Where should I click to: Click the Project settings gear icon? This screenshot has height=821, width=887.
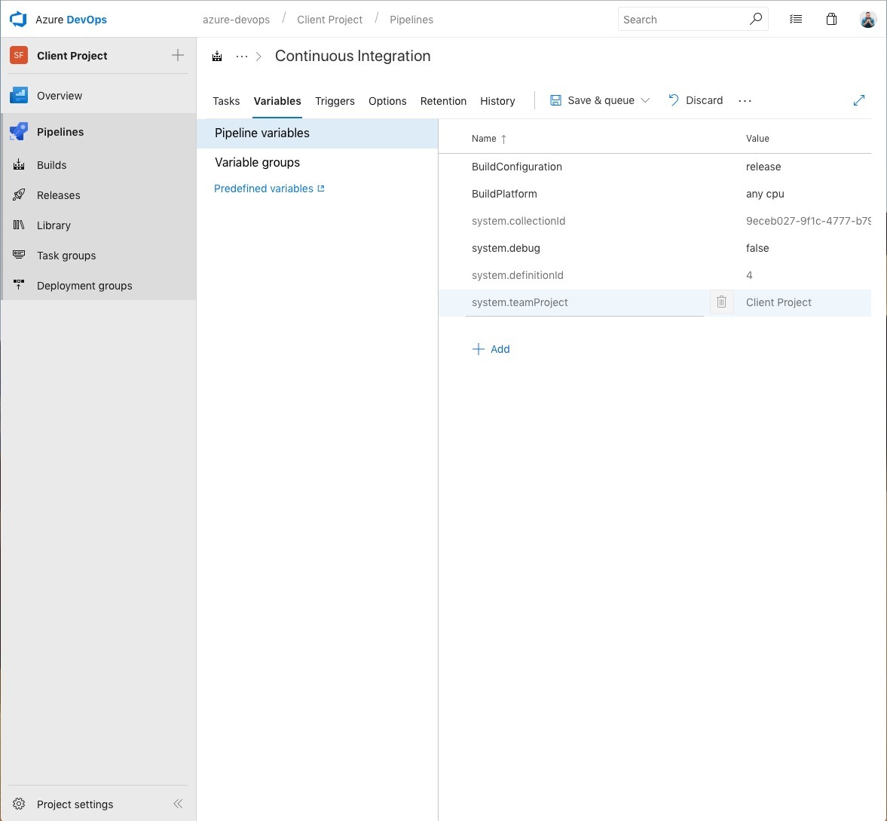(x=20, y=804)
